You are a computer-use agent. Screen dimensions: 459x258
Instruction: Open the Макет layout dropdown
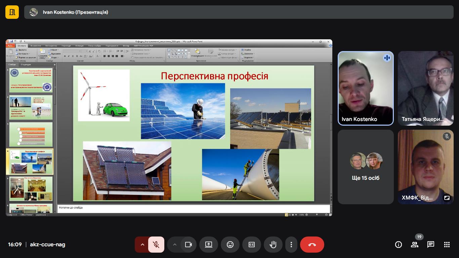point(54,50)
